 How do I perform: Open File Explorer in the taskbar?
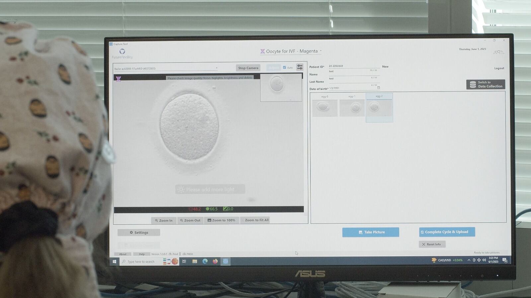tap(195, 262)
